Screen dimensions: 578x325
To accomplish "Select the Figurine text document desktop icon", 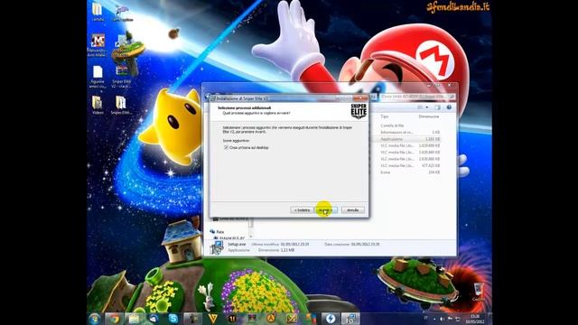I will point(98,77).
